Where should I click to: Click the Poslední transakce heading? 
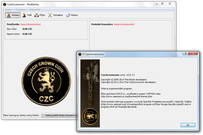point(102,24)
